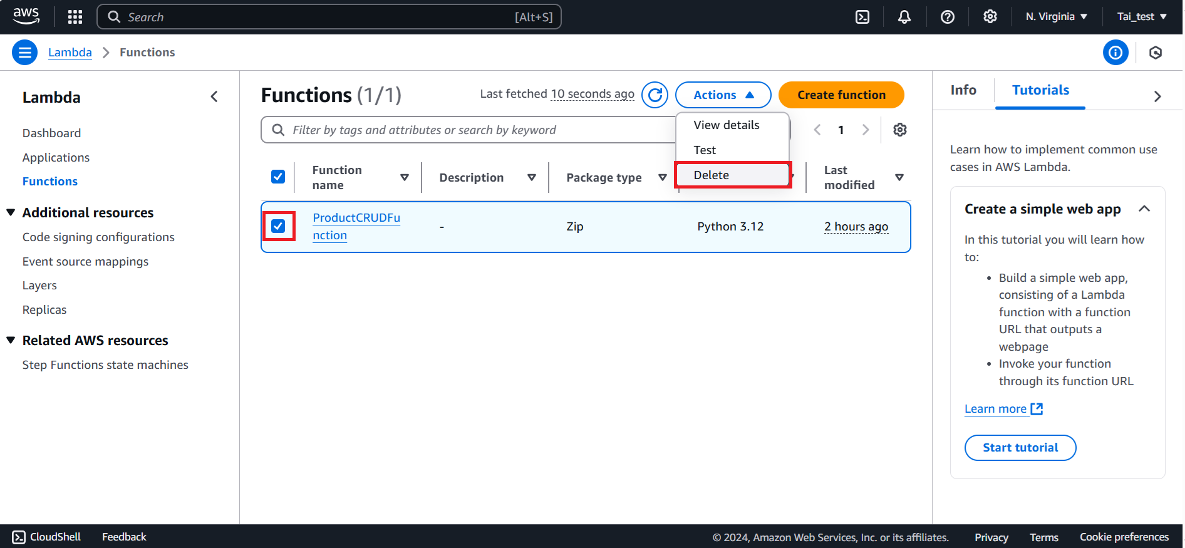Choose Delete from Actions menu
This screenshot has height=548, width=1185.
point(732,175)
